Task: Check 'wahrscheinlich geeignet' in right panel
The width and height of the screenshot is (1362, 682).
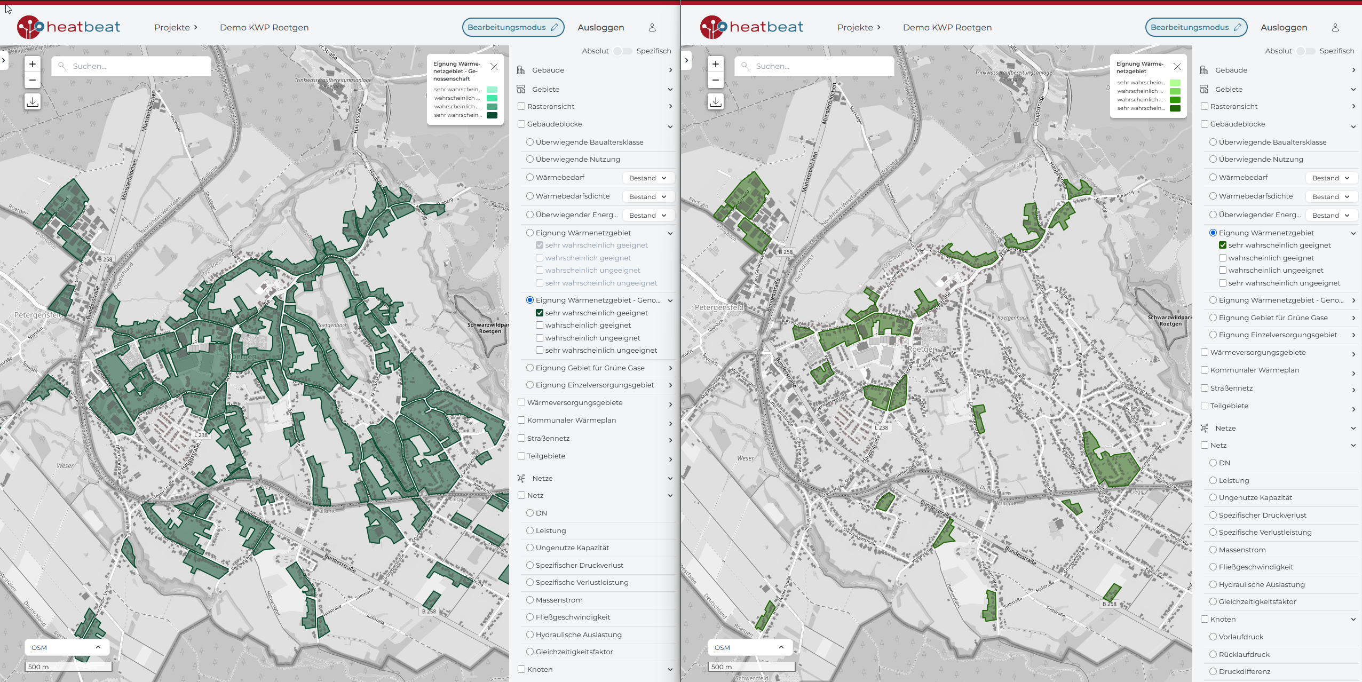Action: (1222, 258)
